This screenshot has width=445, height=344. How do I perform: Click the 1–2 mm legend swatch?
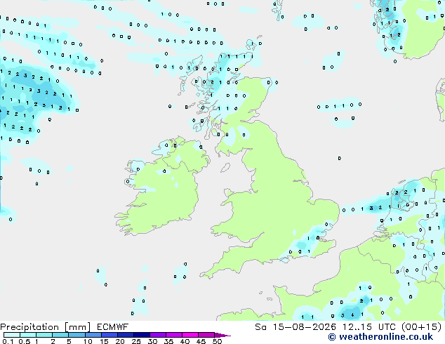pos(44,335)
